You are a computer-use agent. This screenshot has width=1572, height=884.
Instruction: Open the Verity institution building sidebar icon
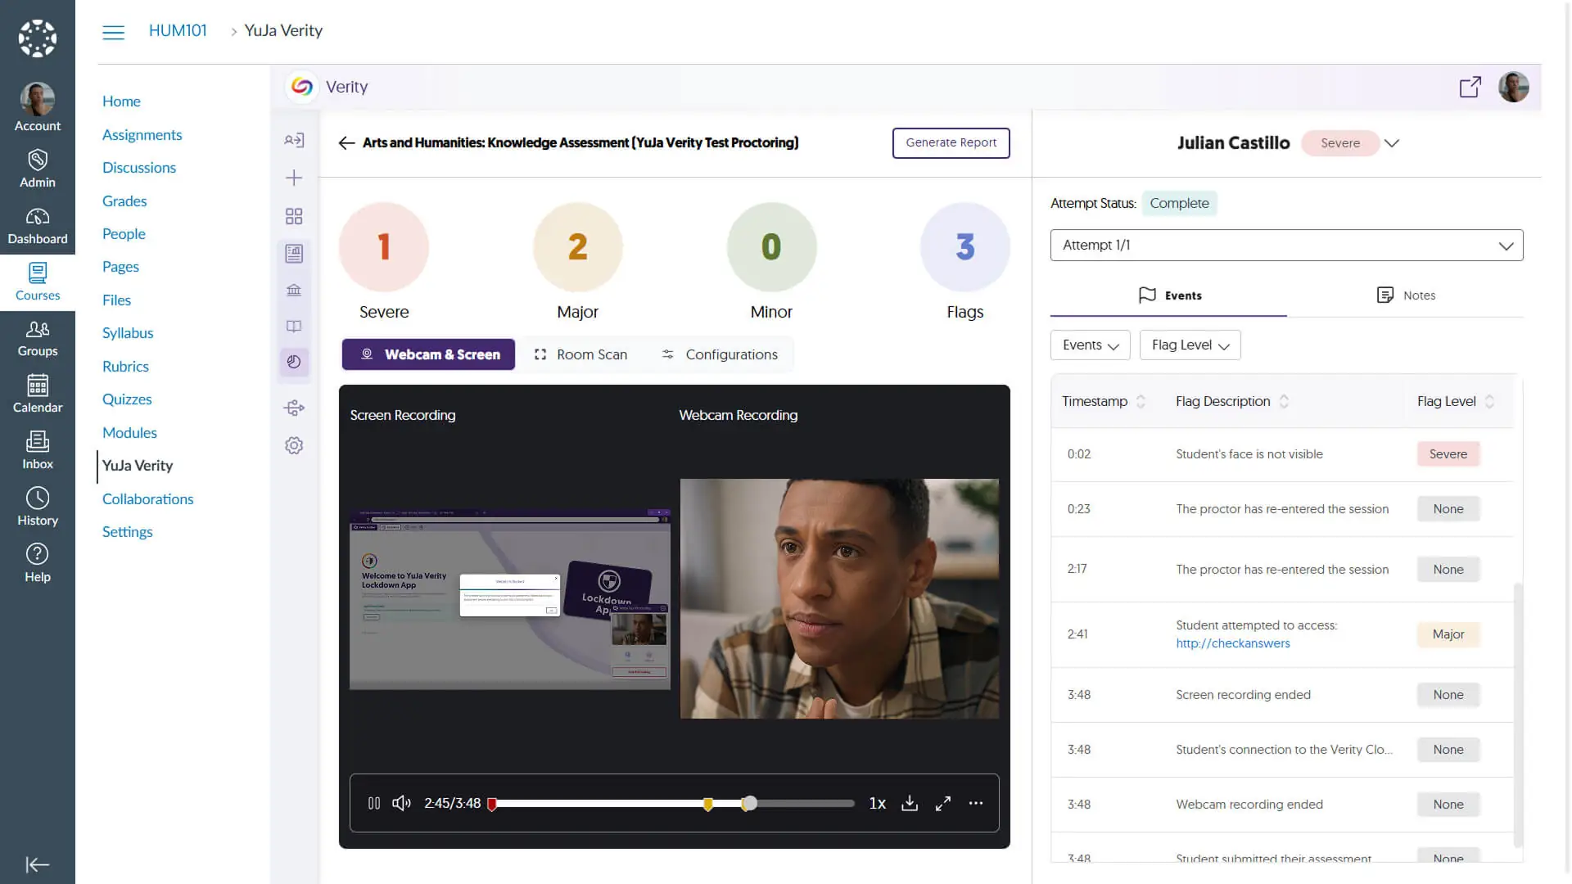tap(294, 290)
